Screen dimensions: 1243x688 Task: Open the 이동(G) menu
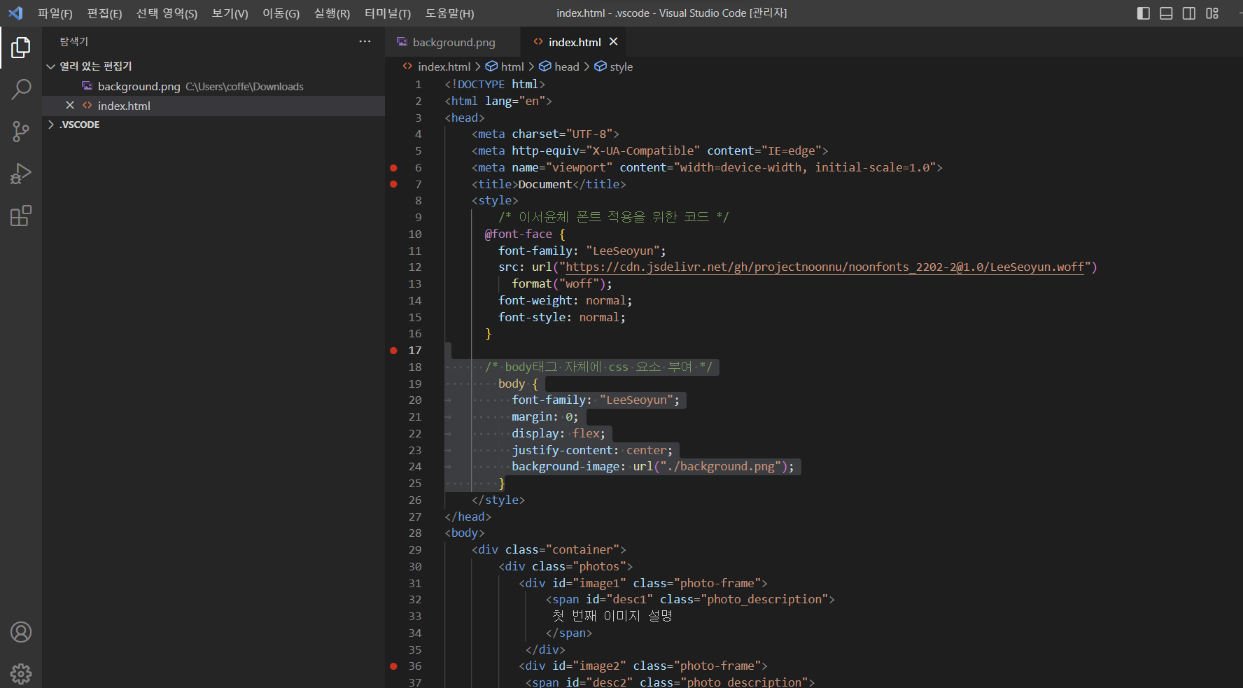point(281,13)
